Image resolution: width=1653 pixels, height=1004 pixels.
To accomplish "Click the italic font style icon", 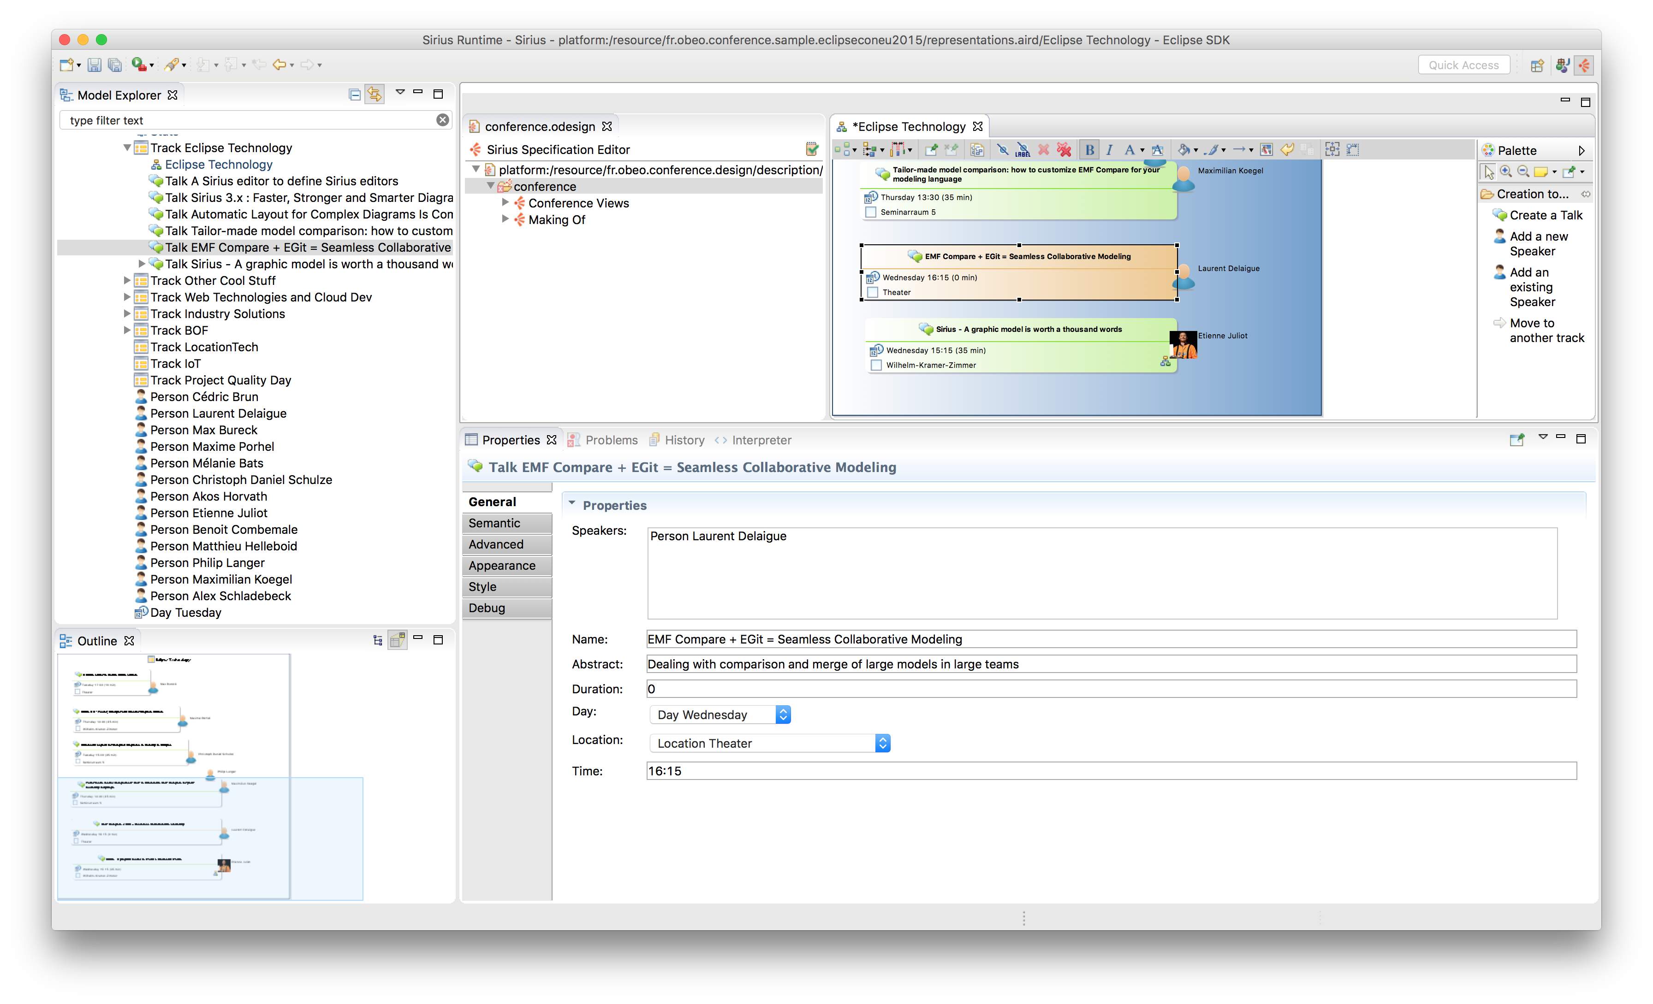I will pos(1109,149).
